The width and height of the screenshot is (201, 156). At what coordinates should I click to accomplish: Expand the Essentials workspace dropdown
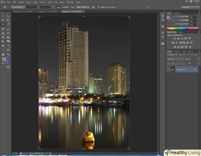190,7
